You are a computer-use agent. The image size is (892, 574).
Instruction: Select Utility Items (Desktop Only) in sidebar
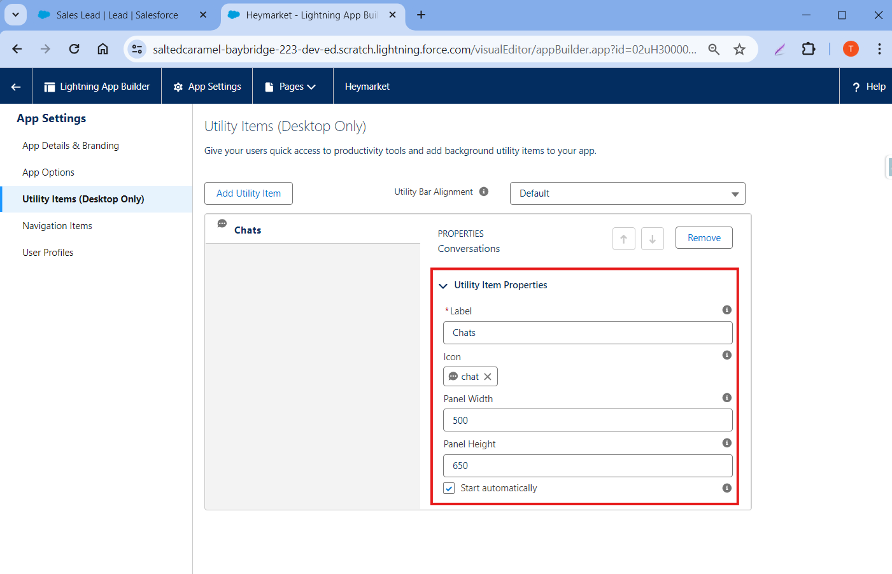coord(97,199)
